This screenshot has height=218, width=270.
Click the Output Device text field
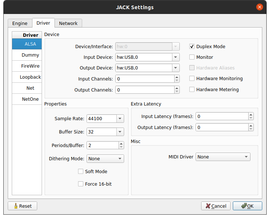tap(144, 68)
